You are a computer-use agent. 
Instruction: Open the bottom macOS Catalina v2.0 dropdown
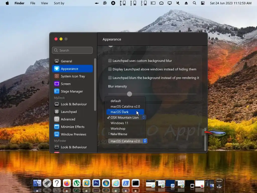[x=127, y=141]
